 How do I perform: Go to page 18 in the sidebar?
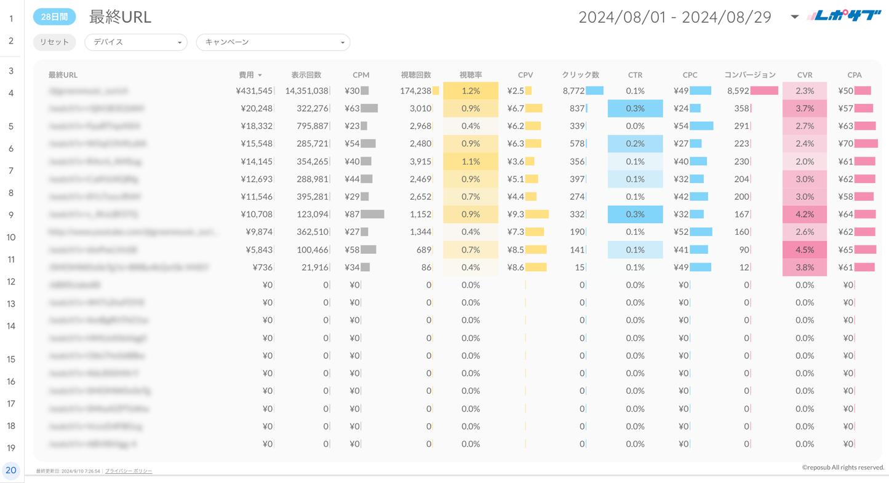click(11, 426)
